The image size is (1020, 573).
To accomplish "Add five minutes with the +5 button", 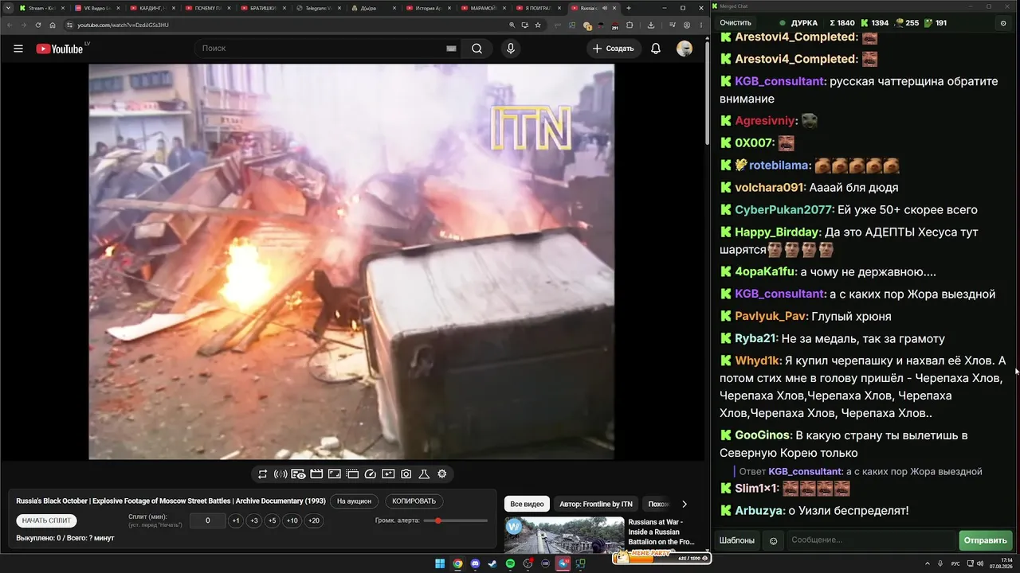I will coord(273,520).
